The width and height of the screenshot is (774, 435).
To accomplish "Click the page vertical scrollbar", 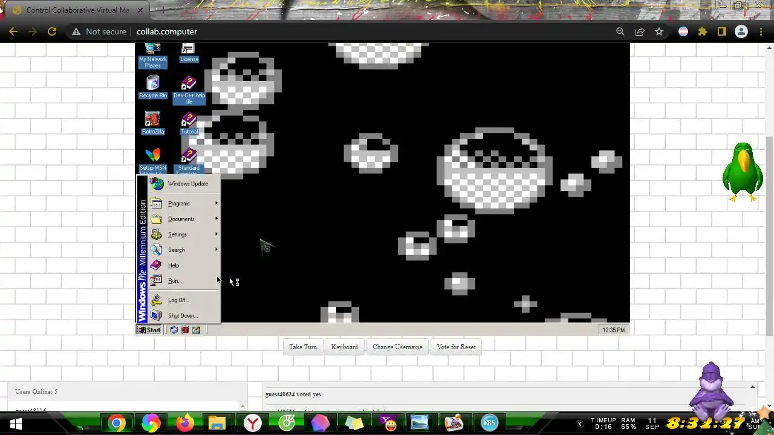I will tap(769, 236).
